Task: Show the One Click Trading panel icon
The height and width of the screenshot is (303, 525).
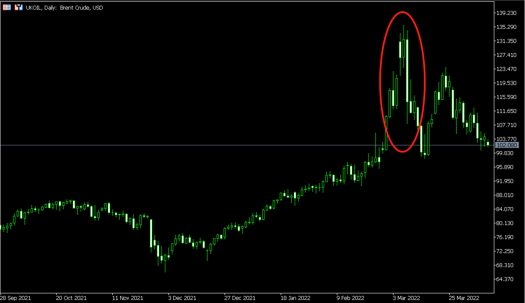Action: 18,7
